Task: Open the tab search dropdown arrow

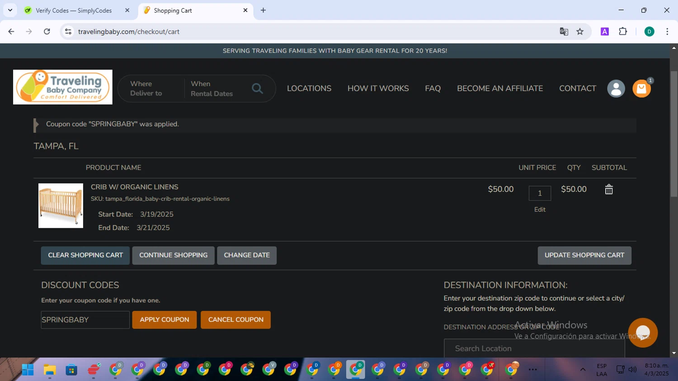Action: pyautogui.click(x=10, y=10)
